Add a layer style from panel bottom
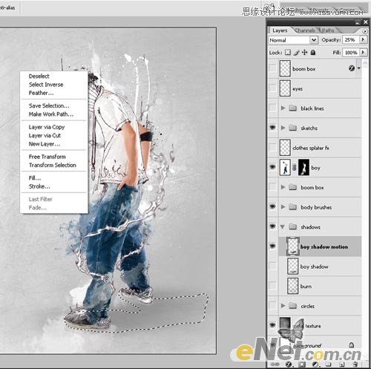The image size is (371, 369). (x=289, y=365)
